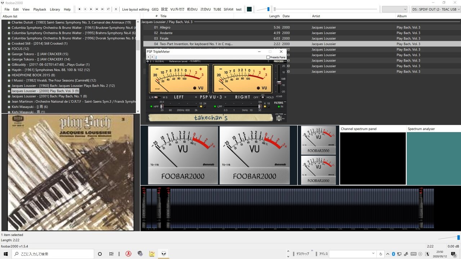This screenshot has height=259, width=461.
Task: Select LPF 6 dB slope LED
Action: [x=265, y=106]
